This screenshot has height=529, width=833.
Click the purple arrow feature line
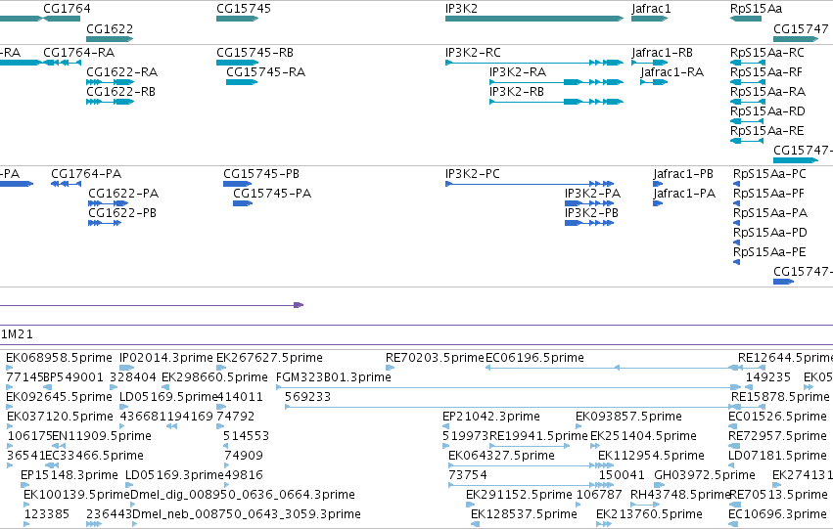(x=152, y=305)
